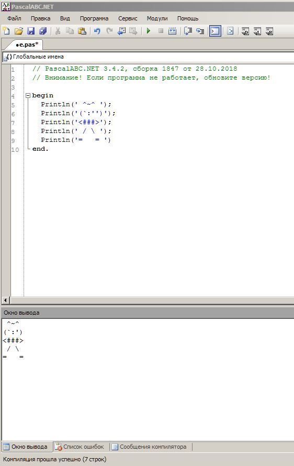Viewport: 294px width, 466px height.
Task: Click the Compile program icon
Action: (172, 31)
